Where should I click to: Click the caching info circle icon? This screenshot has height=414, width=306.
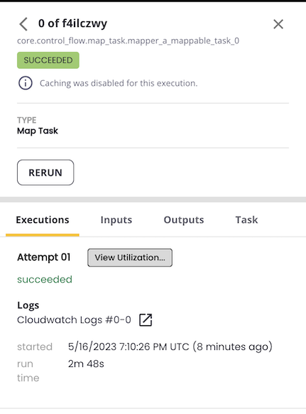click(26, 83)
